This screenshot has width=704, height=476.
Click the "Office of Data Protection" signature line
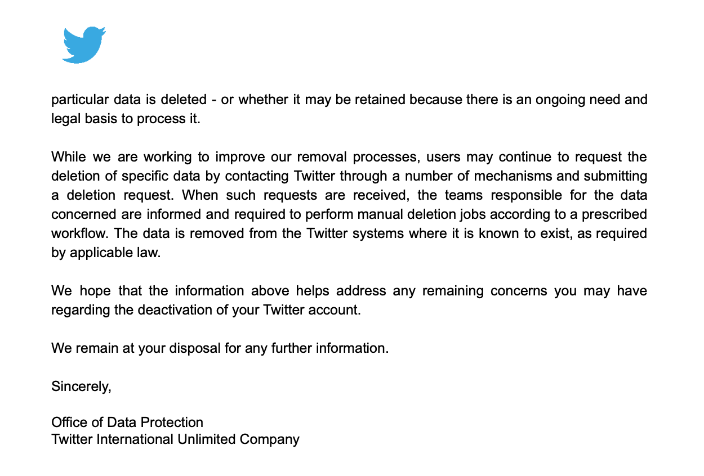pos(127,423)
